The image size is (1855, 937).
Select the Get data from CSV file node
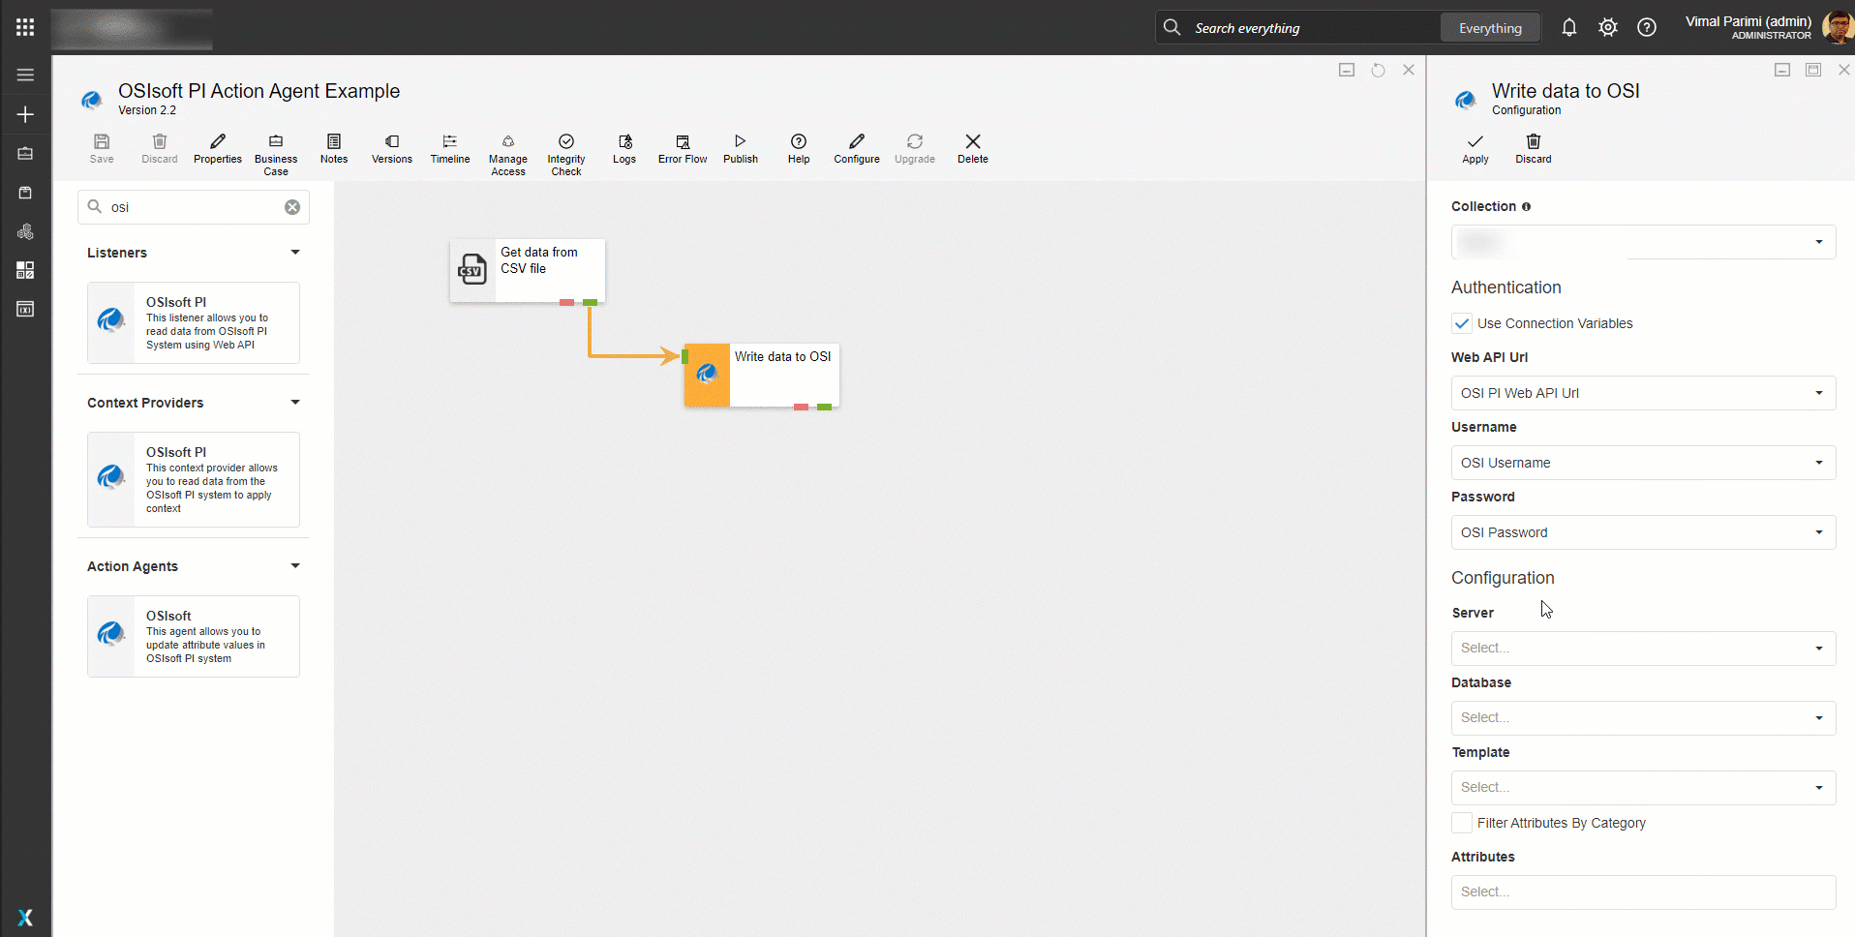point(528,270)
